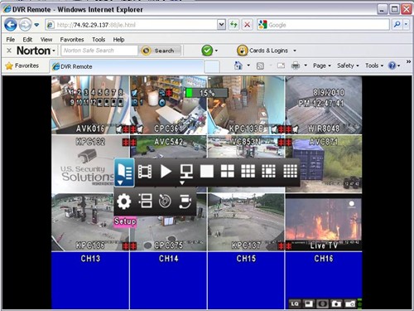Screen dimensions: 414x311
Task: Open the Setup gear icon
Action: click(x=123, y=202)
